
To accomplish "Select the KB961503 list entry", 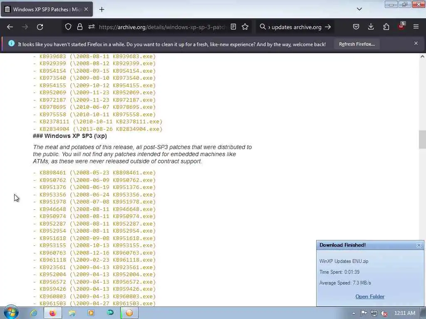I will pyautogui.click(x=94, y=304).
